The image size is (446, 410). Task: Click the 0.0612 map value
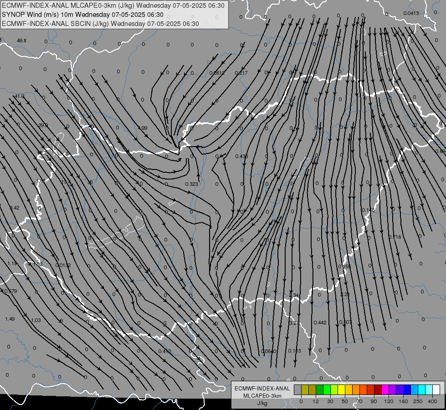[x=217, y=73]
